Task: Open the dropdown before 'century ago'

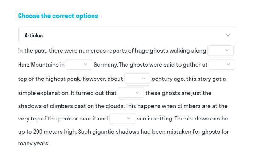Action: 137,79
